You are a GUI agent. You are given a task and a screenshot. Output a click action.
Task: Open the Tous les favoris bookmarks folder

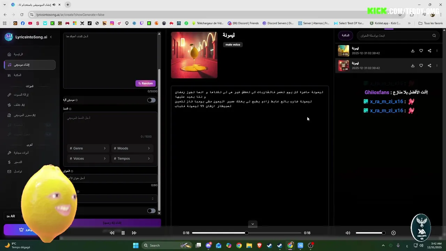click(430, 23)
